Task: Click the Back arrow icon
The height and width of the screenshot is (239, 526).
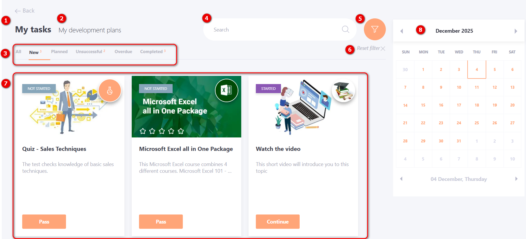Action: click(x=18, y=11)
